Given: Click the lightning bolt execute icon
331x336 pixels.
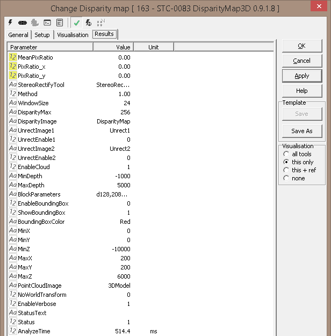Looking at the screenshot, I should point(11,23).
